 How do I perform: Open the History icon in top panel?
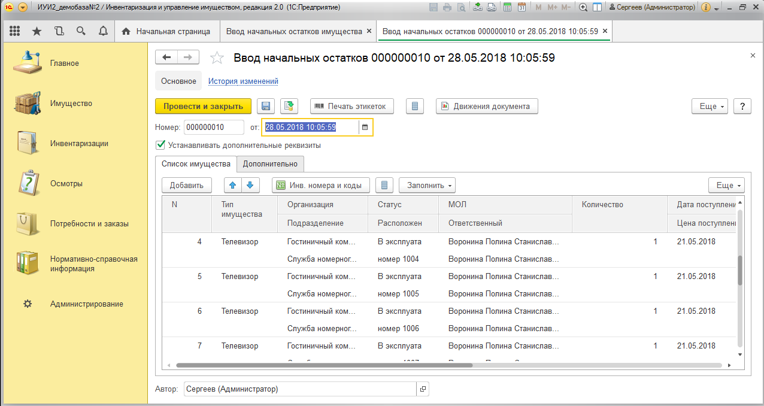[x=59, y=31]
